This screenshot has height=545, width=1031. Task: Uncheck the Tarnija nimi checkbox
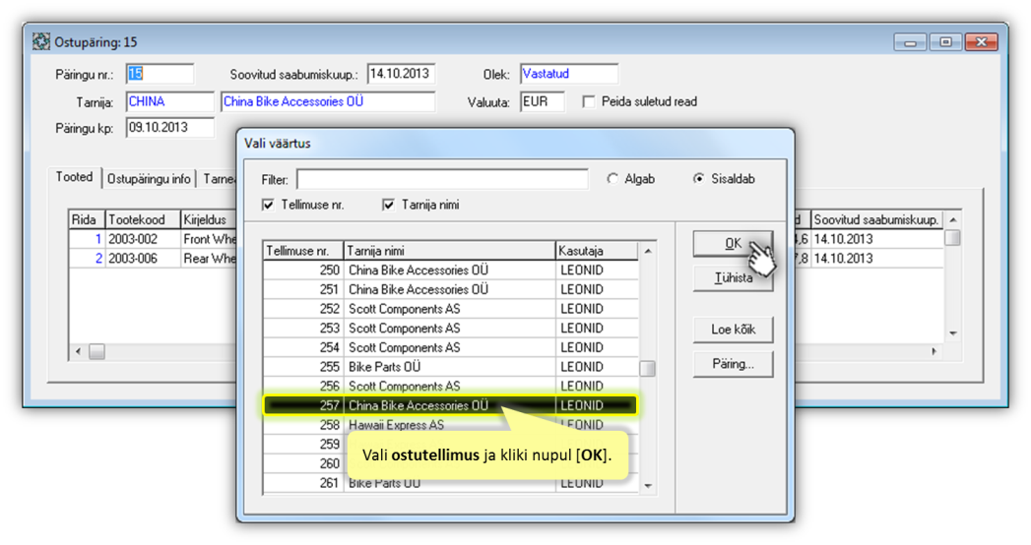(389, 205)
